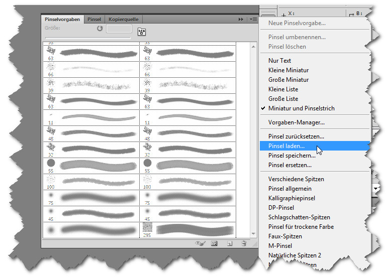This screenshot has height=279, width=389.
Task: Switch view to 'Nur Text'
Action: tap(279, 61)
